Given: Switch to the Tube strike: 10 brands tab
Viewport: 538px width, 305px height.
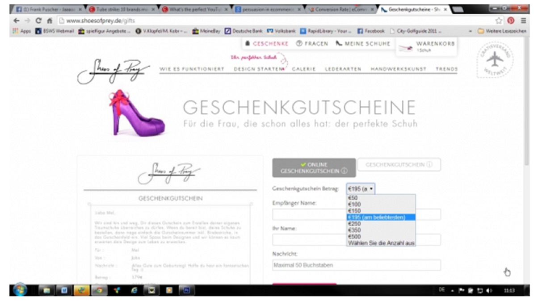Looking at the screenshot, I should 121,9.
